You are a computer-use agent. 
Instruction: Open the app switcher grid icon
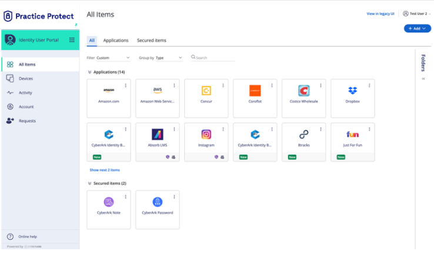[x=72, y=40]
